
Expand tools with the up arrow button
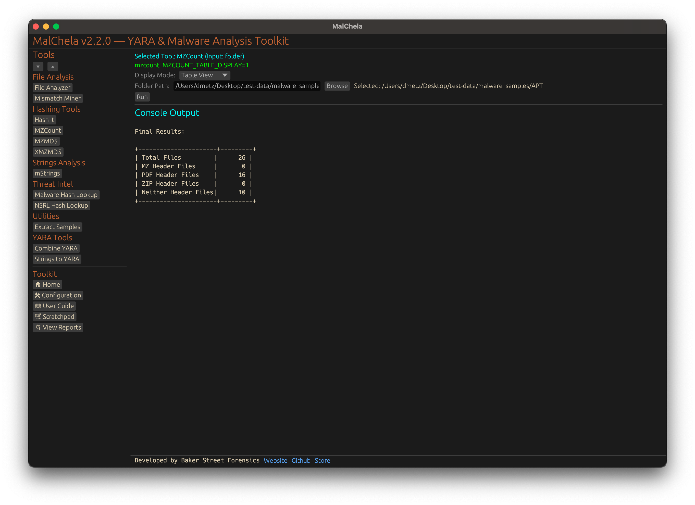(53, 67)
